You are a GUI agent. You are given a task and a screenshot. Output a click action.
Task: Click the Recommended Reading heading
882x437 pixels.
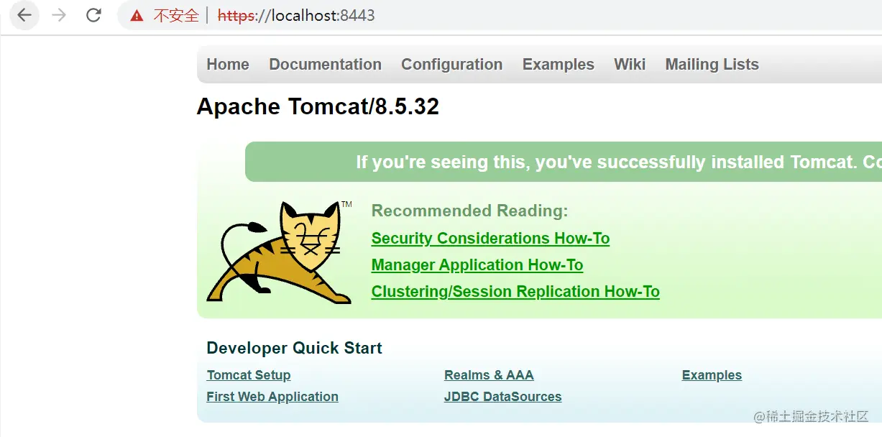pyautogui.click(x=469, y=211)
